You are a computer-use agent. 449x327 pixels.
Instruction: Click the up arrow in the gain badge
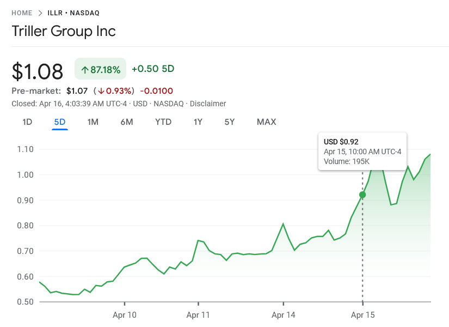(84, 70)
